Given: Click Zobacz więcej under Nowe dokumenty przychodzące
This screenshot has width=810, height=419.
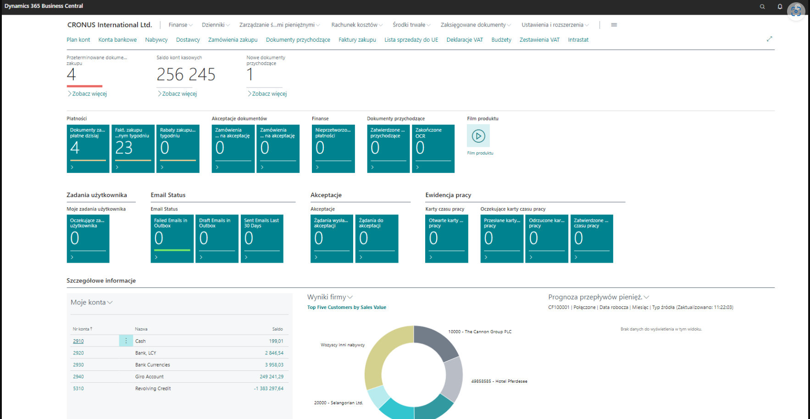Looking at the screenshot, I should point(267,94).
